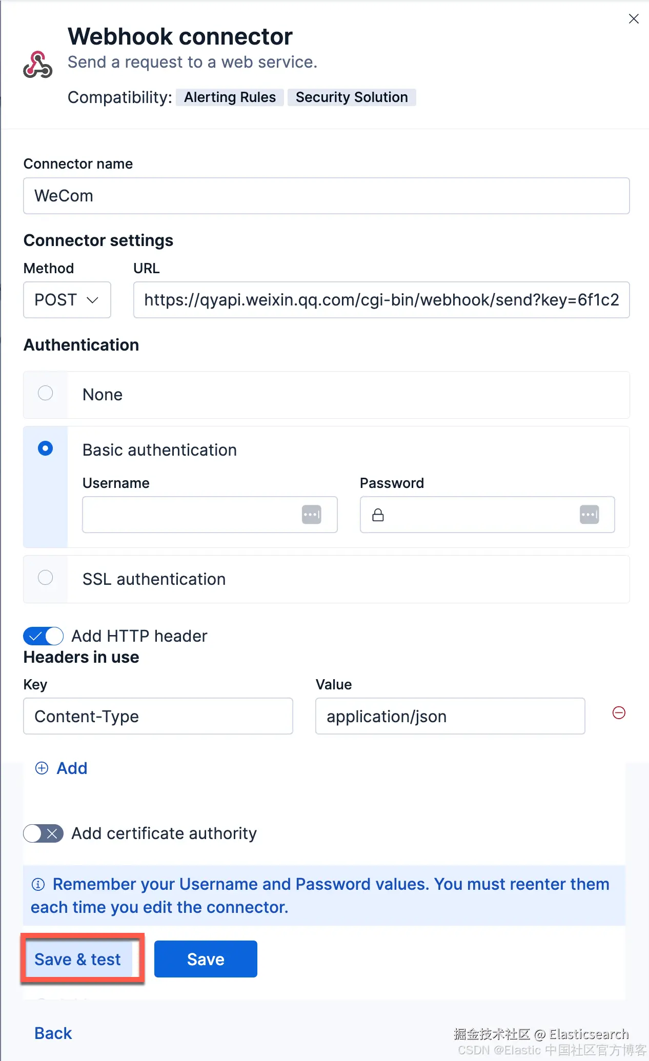Click the blue Save button
Viewport: 649px width, 1061px height.
[206, 959]
